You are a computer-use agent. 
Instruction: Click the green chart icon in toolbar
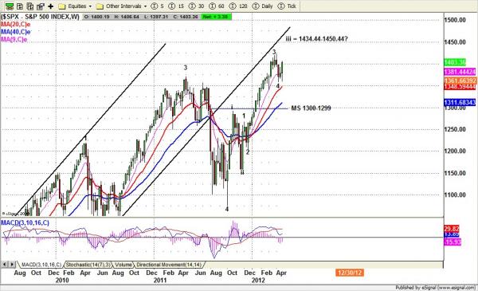pyautogui.click(x=10, y=6)
